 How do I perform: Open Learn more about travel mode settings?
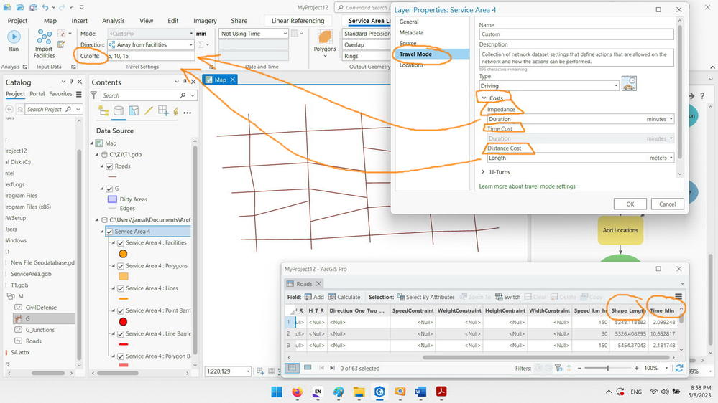click(527, 186)
